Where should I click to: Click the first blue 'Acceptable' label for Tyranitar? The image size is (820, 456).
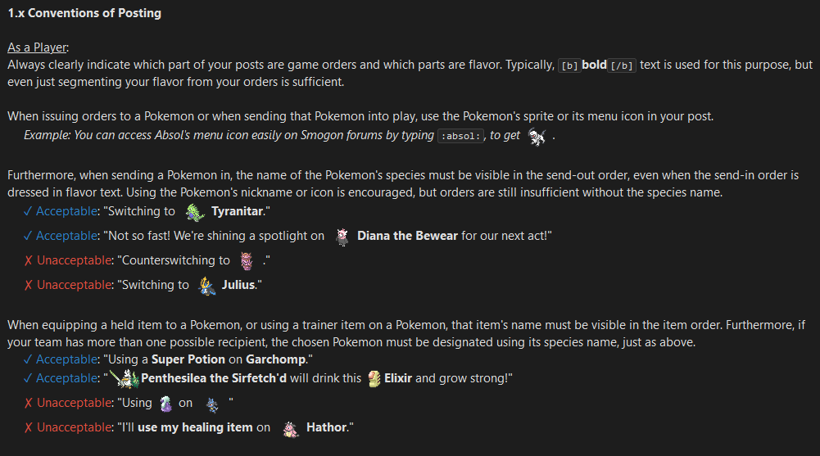click(67, 211)
